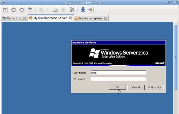The image size is (179, 114).
Task: Click OK in the logon dialog
Action: [118, 87]
